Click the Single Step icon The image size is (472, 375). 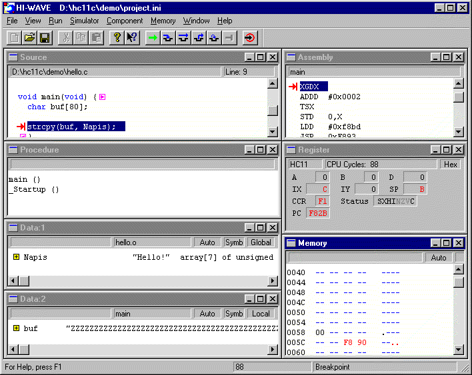coord(168,37)
